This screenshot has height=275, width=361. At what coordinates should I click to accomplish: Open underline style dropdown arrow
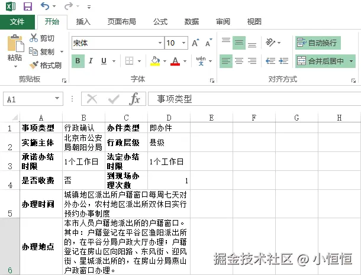(x=114, y=61)
